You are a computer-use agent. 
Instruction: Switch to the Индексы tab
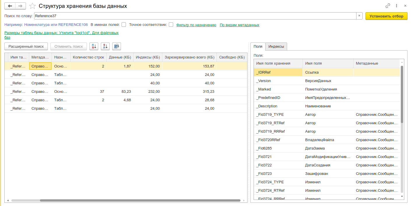tap(276, 46)
